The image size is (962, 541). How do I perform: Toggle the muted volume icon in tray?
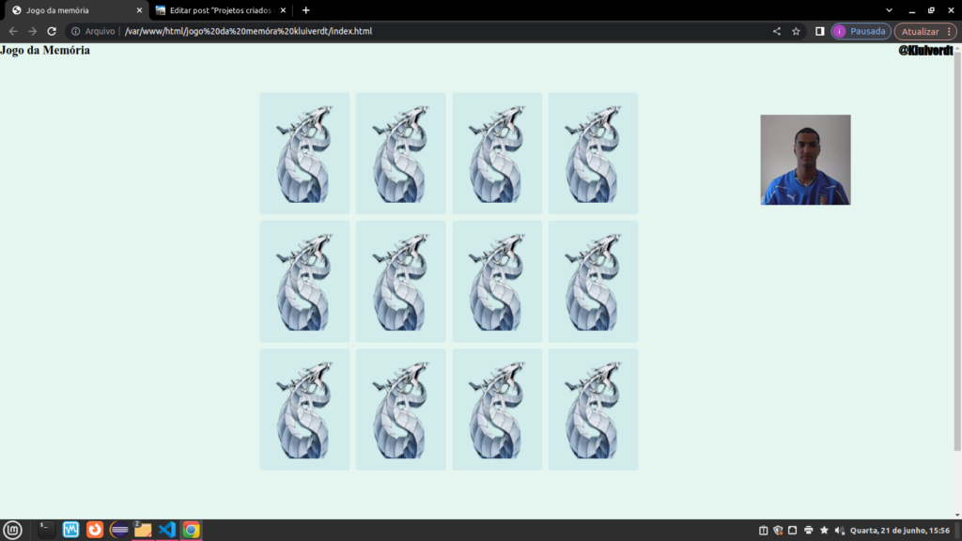click(839, 530)
